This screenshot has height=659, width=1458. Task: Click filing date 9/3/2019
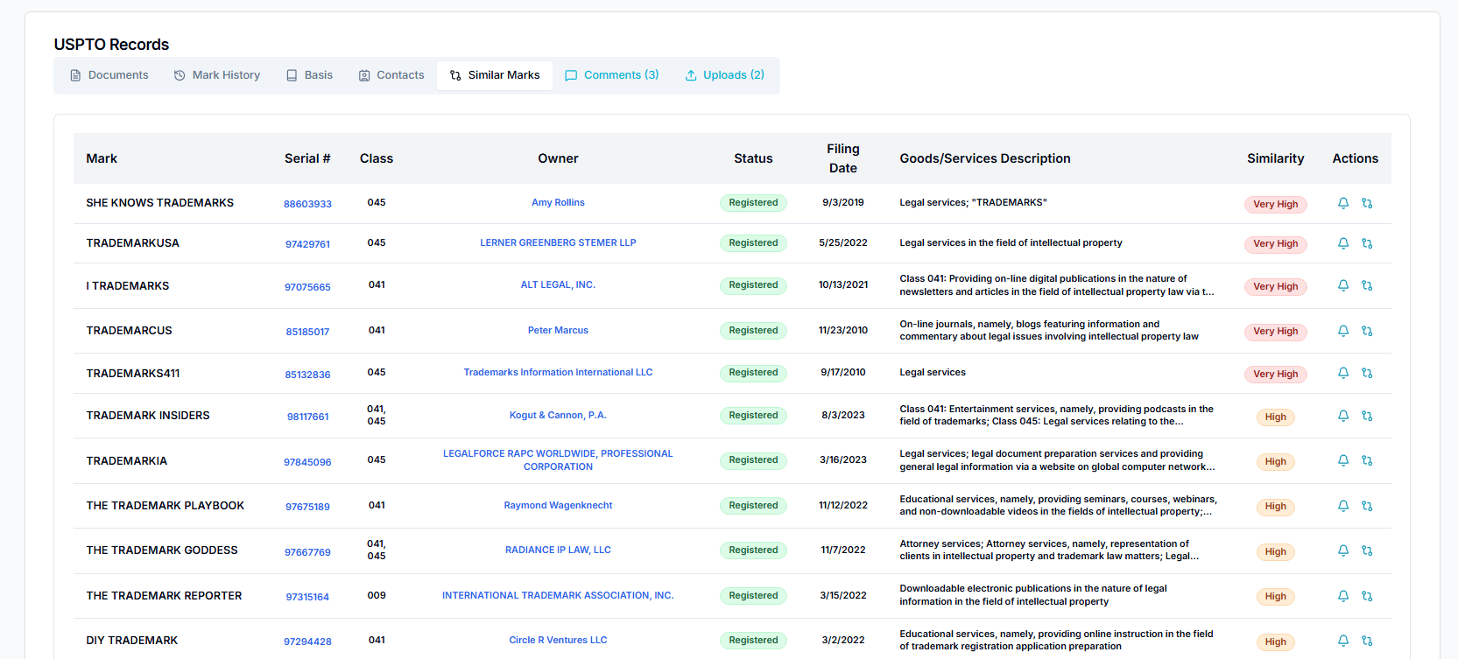point(843,202)
